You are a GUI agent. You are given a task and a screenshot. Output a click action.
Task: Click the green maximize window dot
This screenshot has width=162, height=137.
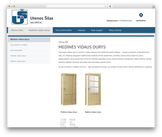[x=14, y=6]
